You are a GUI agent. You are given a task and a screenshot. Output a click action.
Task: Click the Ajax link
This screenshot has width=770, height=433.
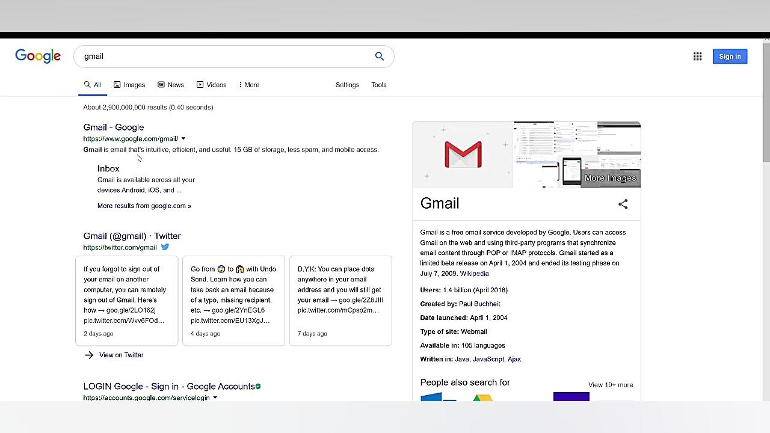click(x=514, y=359)
